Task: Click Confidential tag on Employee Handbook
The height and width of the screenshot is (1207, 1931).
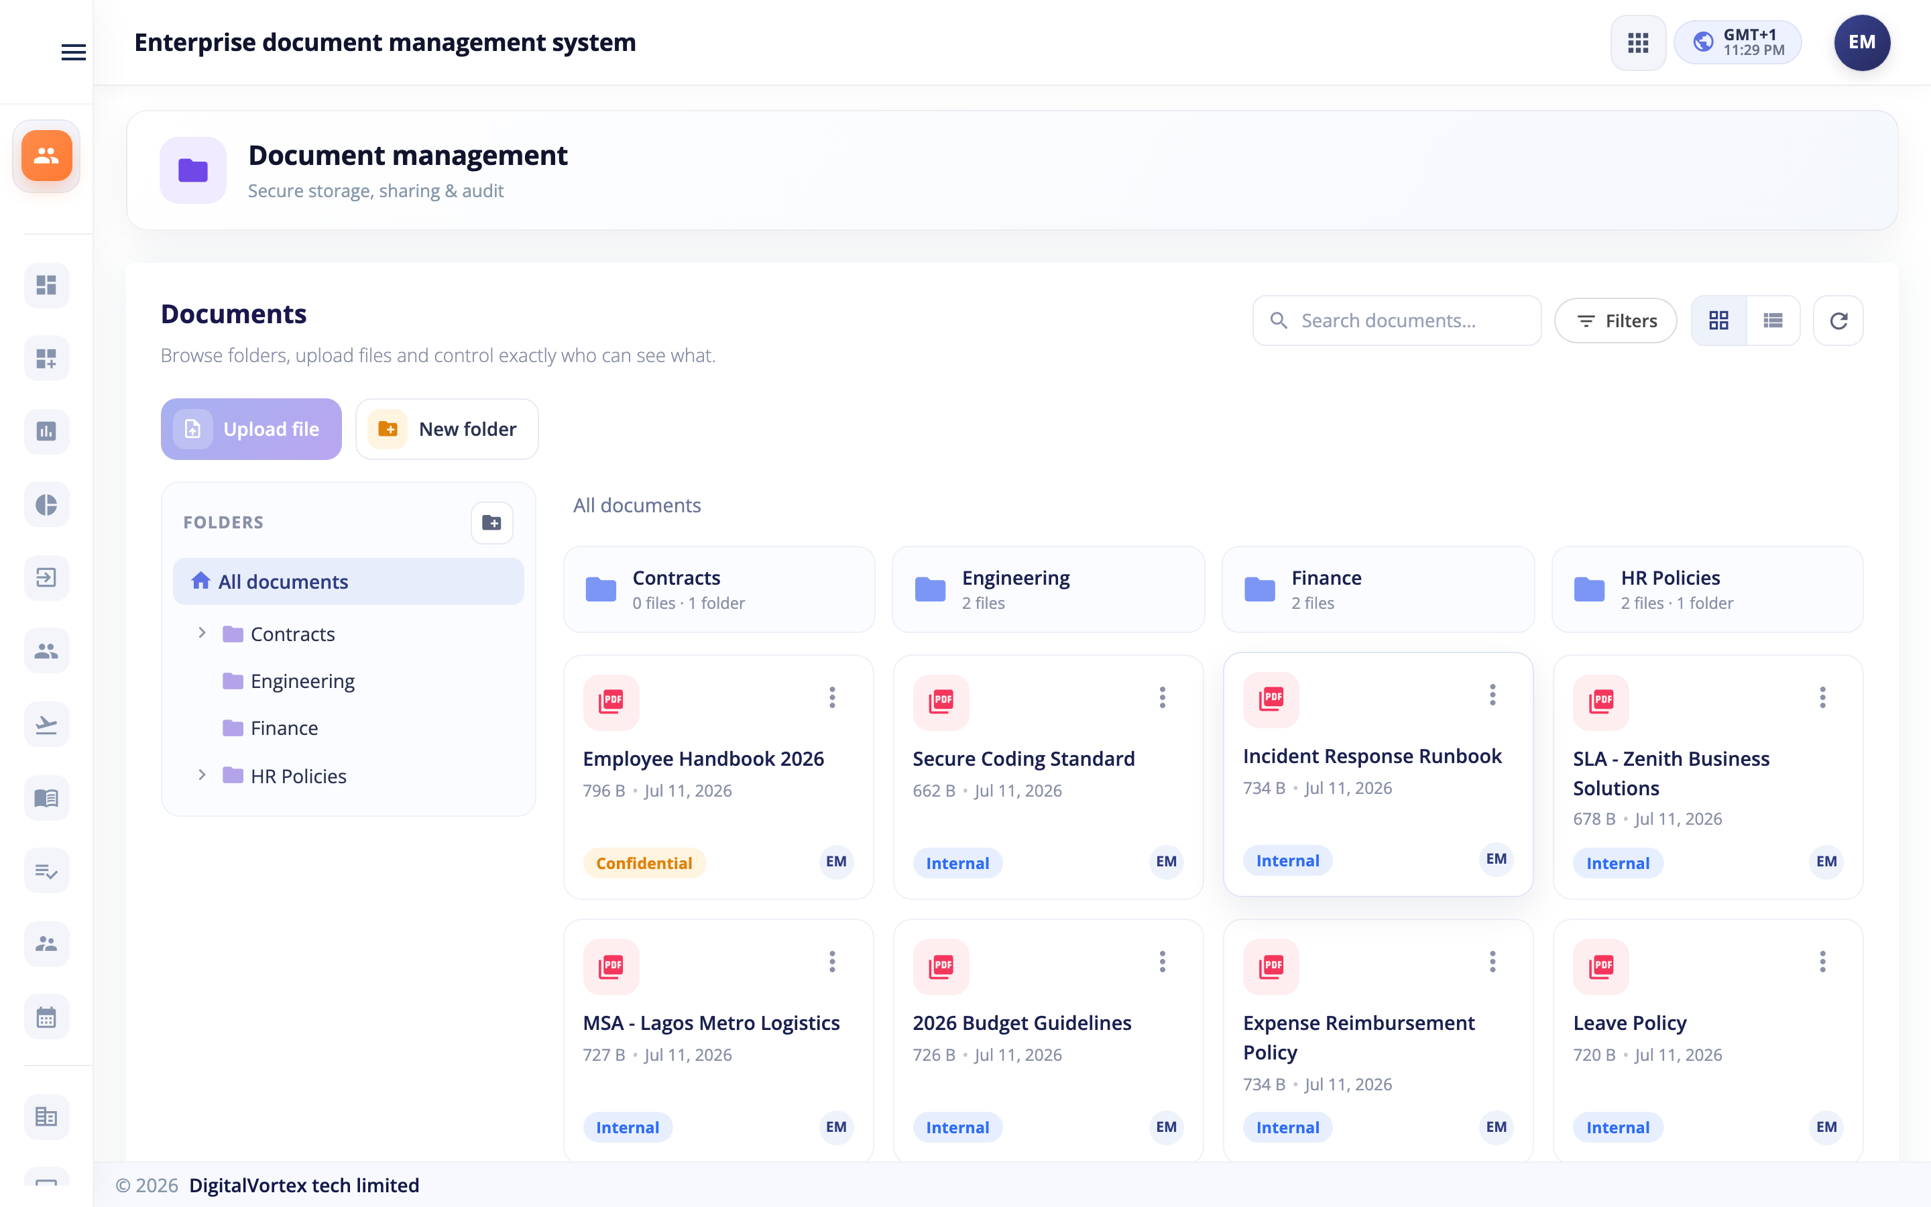Action: (644, 863)
